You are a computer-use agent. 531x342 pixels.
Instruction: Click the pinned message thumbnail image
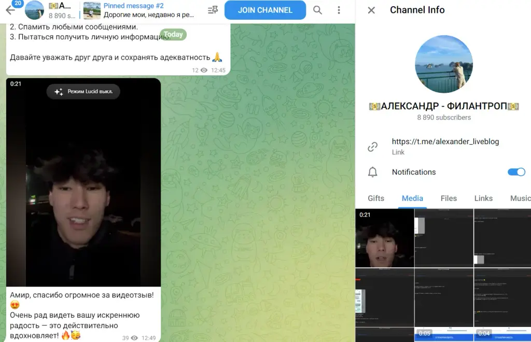(x=92, y=10)
